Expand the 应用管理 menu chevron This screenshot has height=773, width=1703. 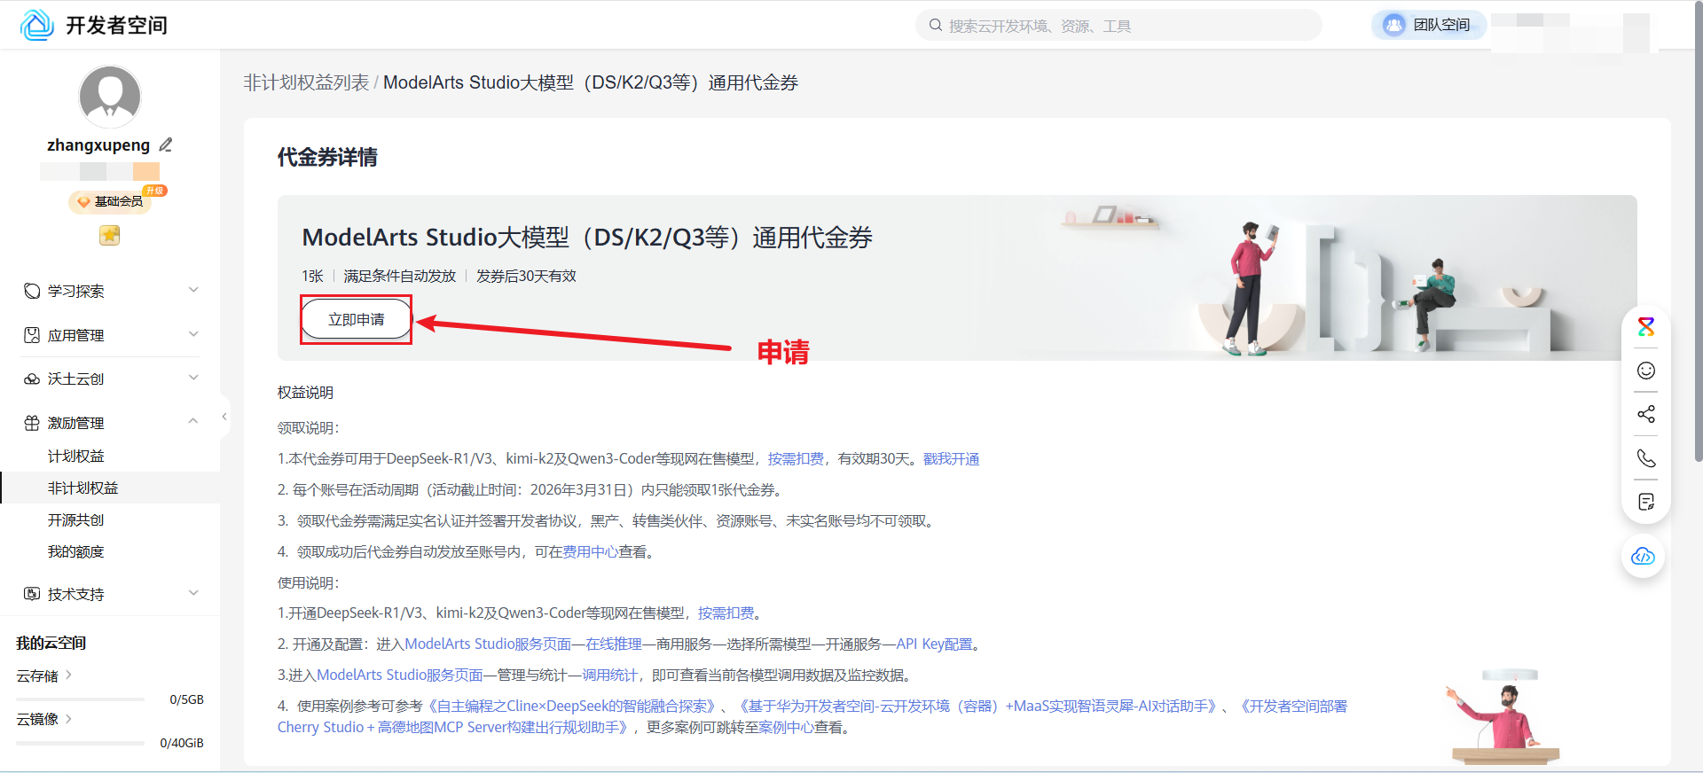pyautogui.click(x=193, y=334)
